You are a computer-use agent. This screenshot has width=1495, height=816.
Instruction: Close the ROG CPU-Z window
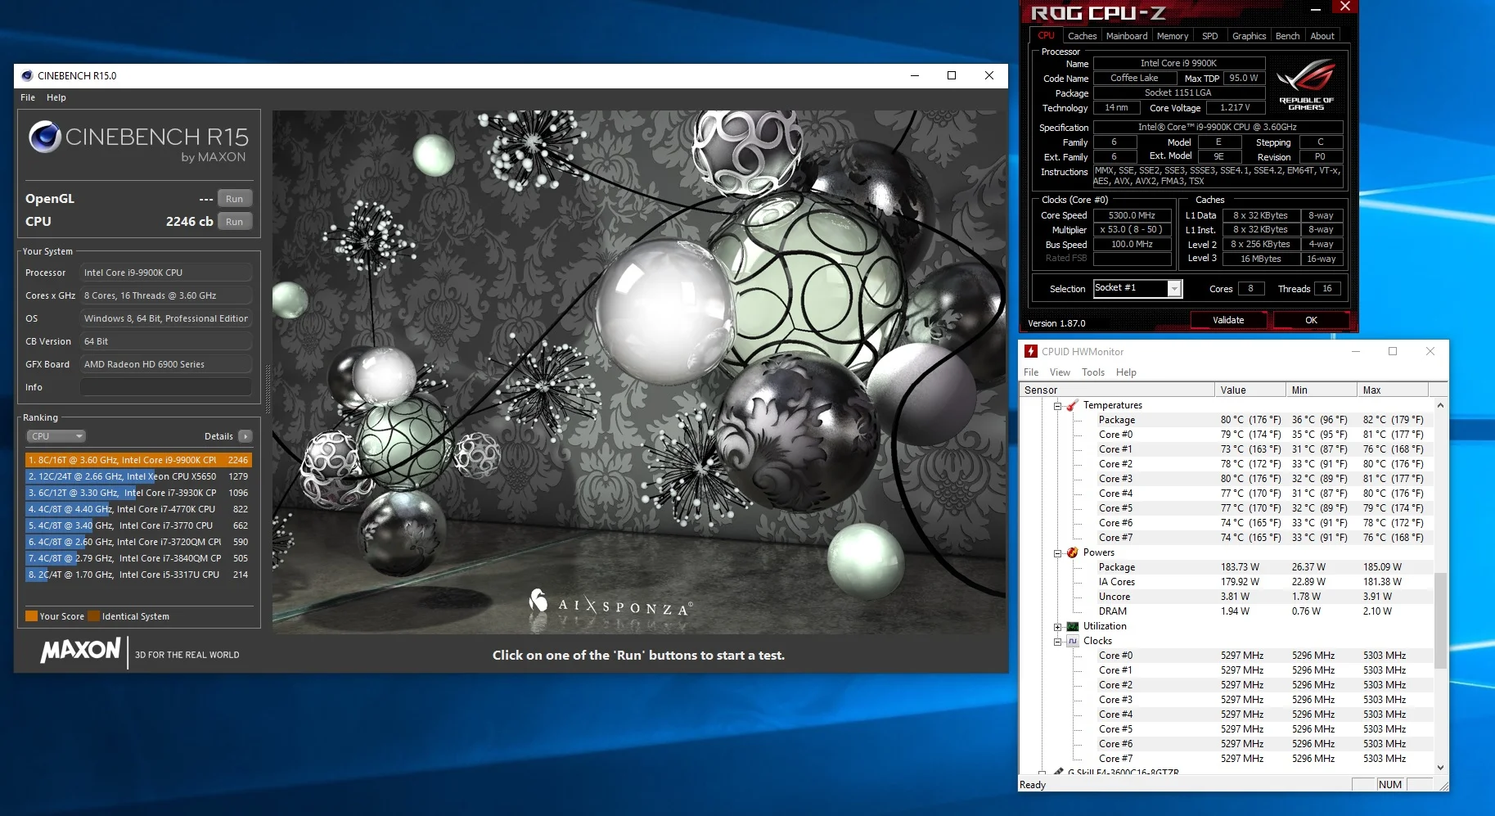(1344, 7)
